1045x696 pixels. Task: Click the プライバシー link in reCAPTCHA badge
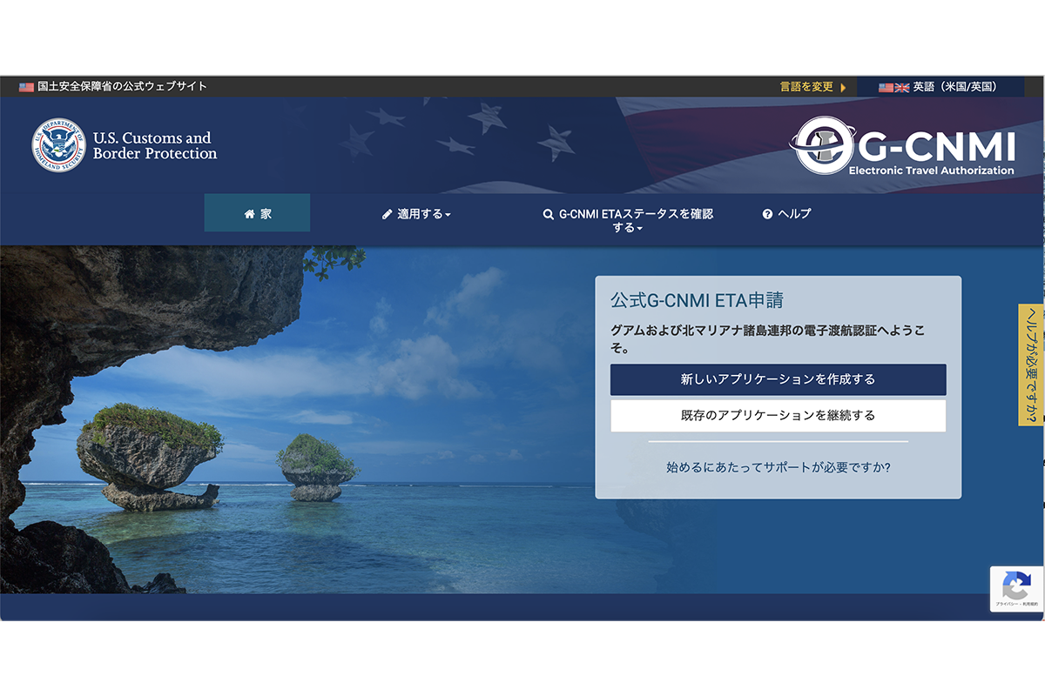1006,604
